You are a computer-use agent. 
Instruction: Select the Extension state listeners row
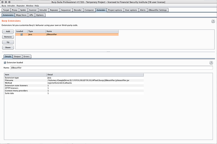click(74, 86)
